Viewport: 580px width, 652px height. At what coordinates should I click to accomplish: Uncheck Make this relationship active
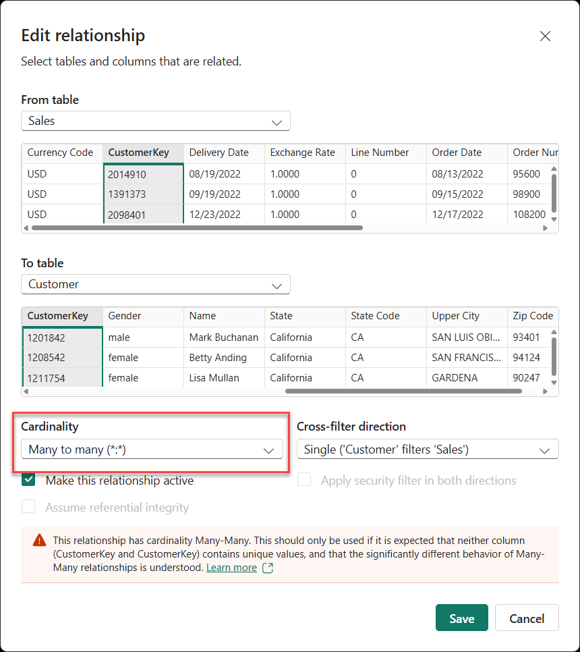point(28,480)
